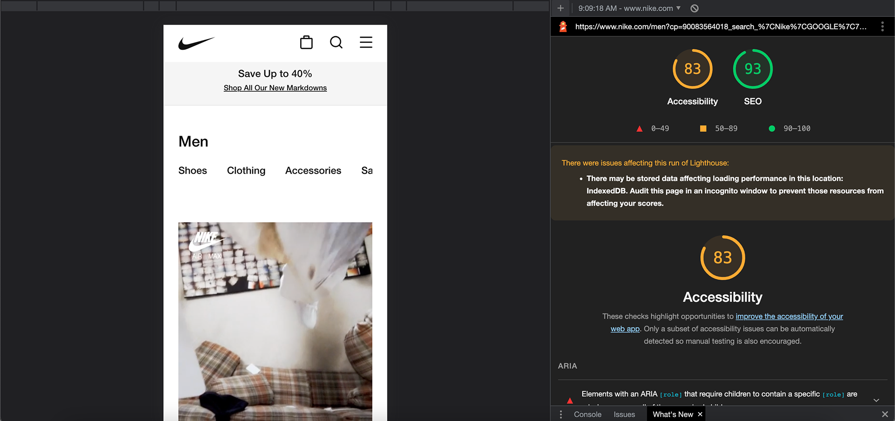This screenshot has width=895, height=421.
Task: Open the Nike shopping bag icon
Action: (x=306, y=42)
